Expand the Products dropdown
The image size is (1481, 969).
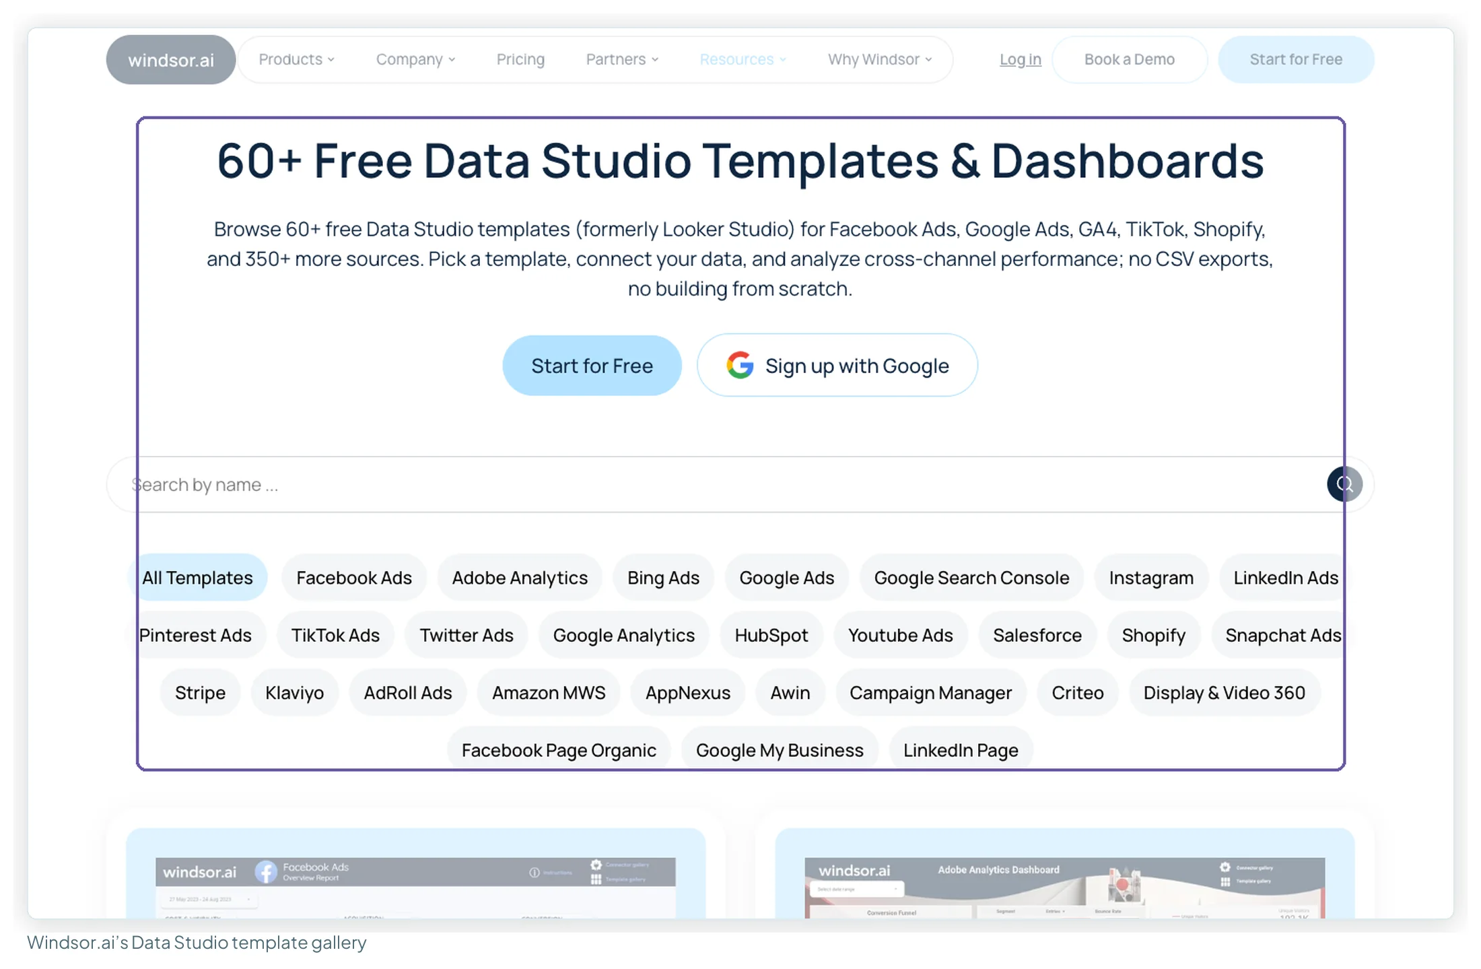click(296, 59)
